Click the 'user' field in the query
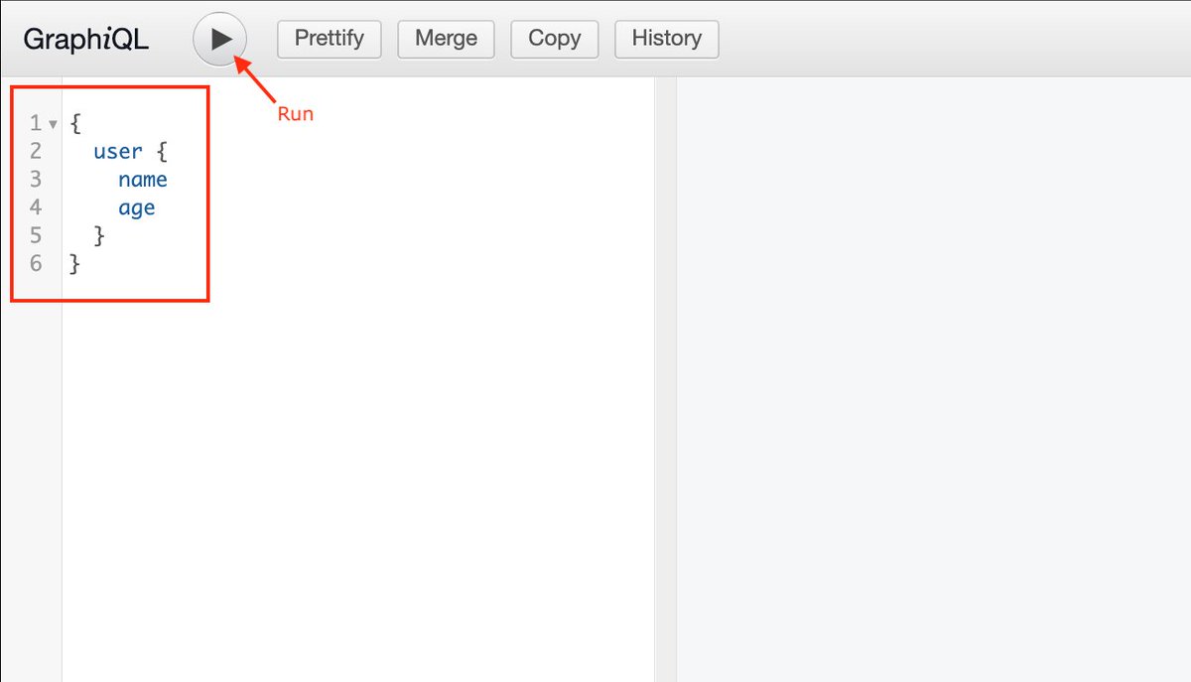The height and width of the screenshot is (682, 1191). (118, 152)
